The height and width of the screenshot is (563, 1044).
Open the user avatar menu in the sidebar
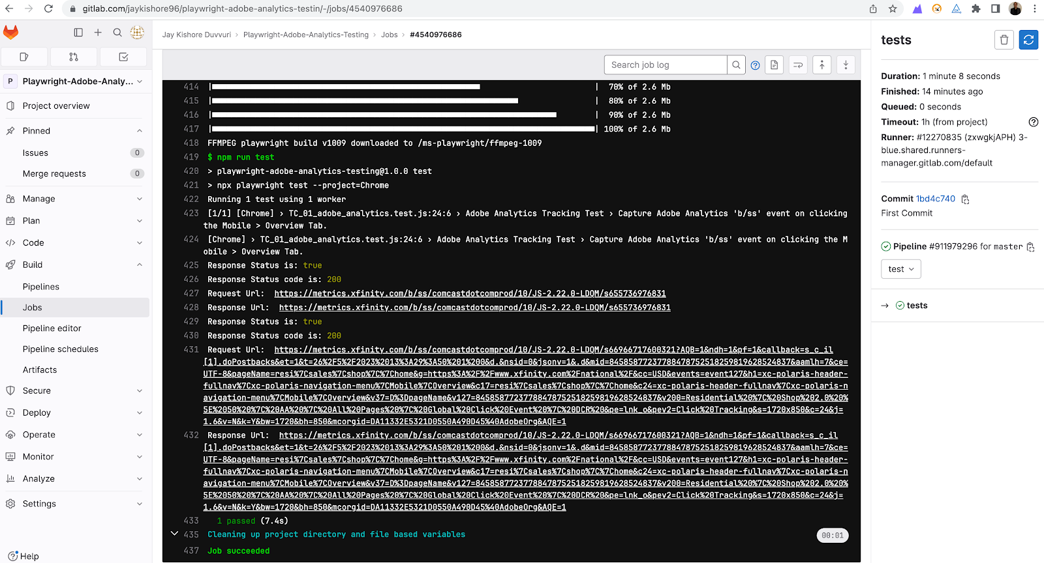coord(137,32)
